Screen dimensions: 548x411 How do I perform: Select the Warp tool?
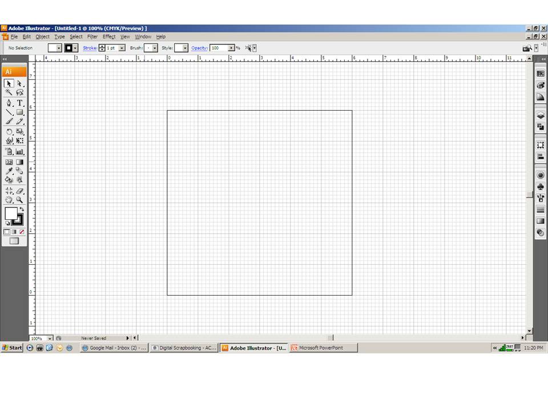(x=9, y=140)
